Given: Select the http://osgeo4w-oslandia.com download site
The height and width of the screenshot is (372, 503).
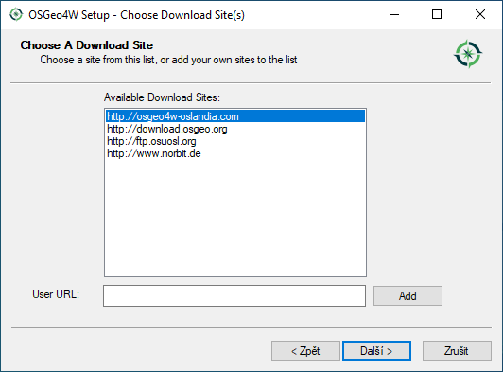Looking at the screenshot, I should [235, 116].
